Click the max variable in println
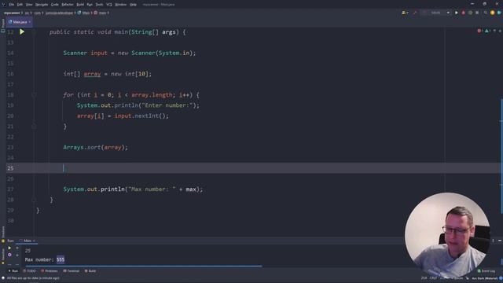Viewport: 503px width, 283px height. (x=191, y=189)
